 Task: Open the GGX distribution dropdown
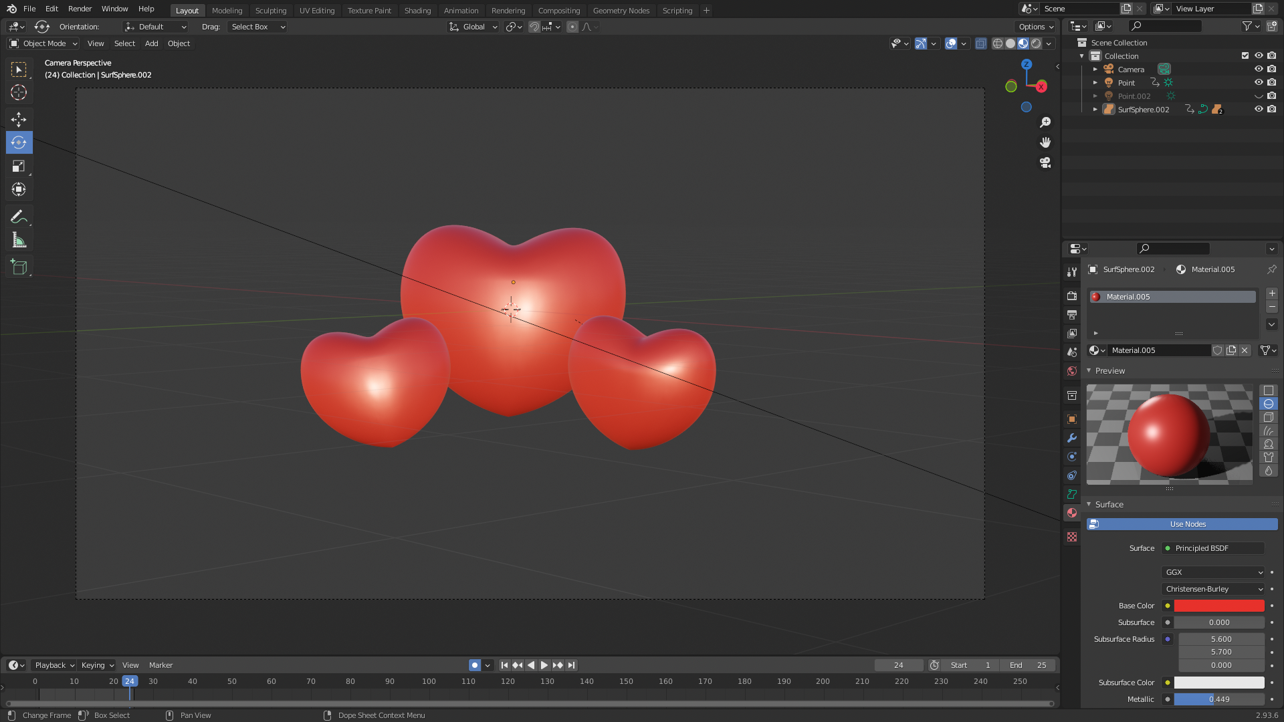point(1213,572)
